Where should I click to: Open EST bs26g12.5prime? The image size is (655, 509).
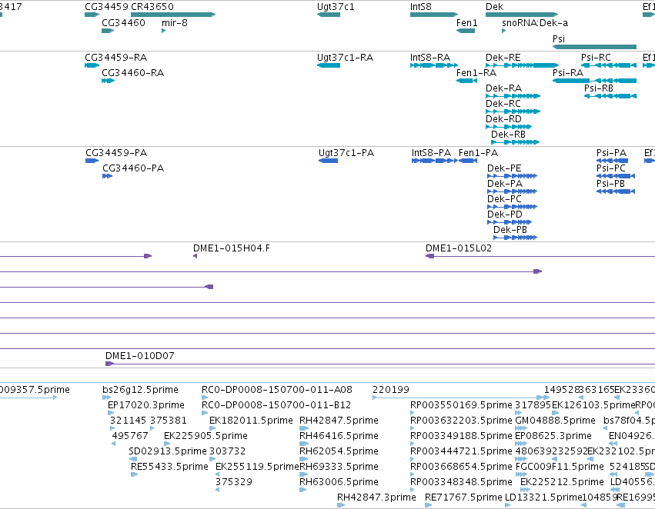pos(106,398)
